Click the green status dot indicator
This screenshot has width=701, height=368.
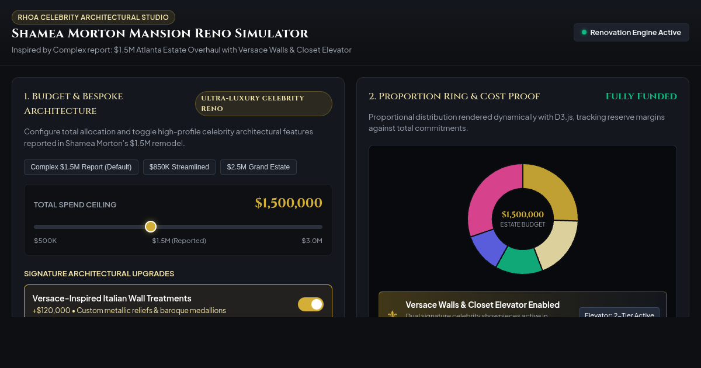point(584,33)
